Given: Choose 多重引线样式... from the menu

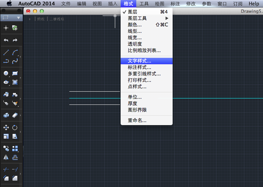Looking at the screenshot, I should [146, 74].
